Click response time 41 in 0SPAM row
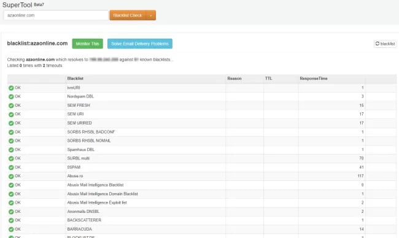The image size is (399, 238). click(x=362, y=167)
